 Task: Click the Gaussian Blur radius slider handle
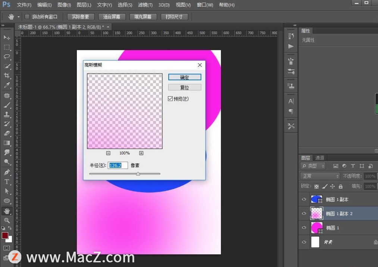pos(138,174)
